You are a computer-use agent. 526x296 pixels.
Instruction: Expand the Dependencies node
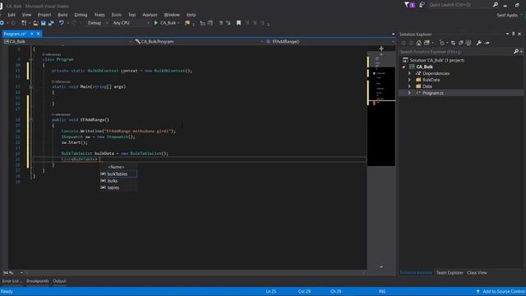click(409, 73)
